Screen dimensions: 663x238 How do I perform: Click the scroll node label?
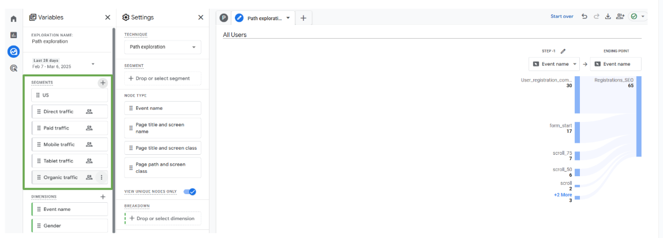(x=566, y=183)
